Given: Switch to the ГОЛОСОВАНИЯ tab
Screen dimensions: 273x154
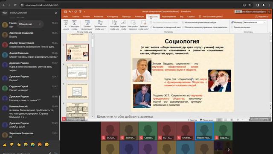Looking at the screenshot, I should click(19, 13).
